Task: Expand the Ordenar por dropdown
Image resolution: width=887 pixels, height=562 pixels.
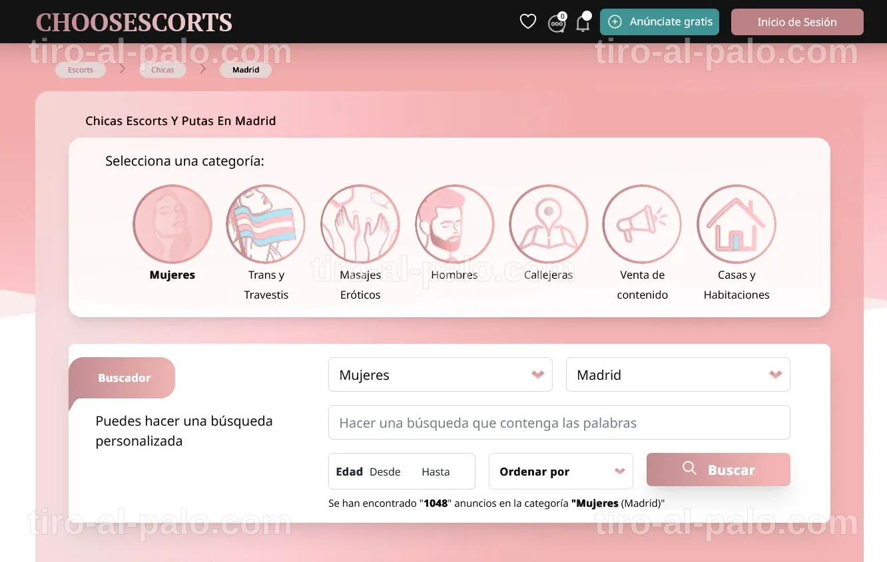Action: pyautogui.click(x=561, y=472)
